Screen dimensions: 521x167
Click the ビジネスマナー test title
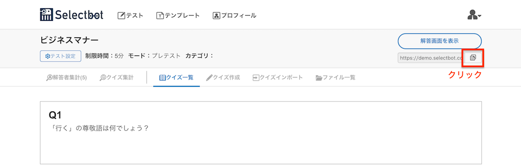coord(69,40)
